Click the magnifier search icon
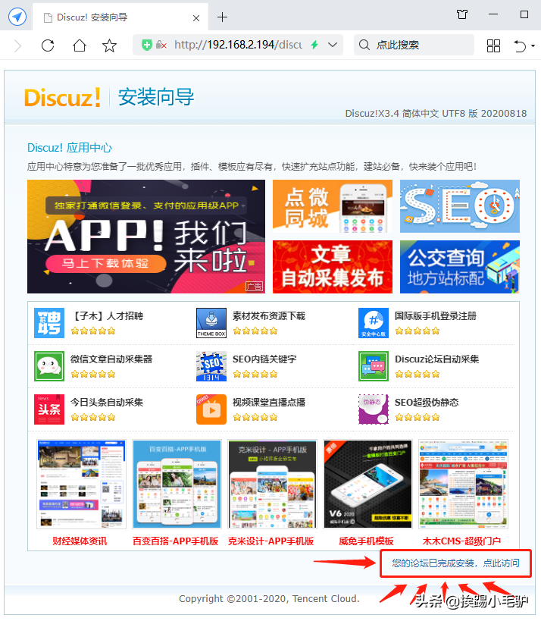 [364, 45]
